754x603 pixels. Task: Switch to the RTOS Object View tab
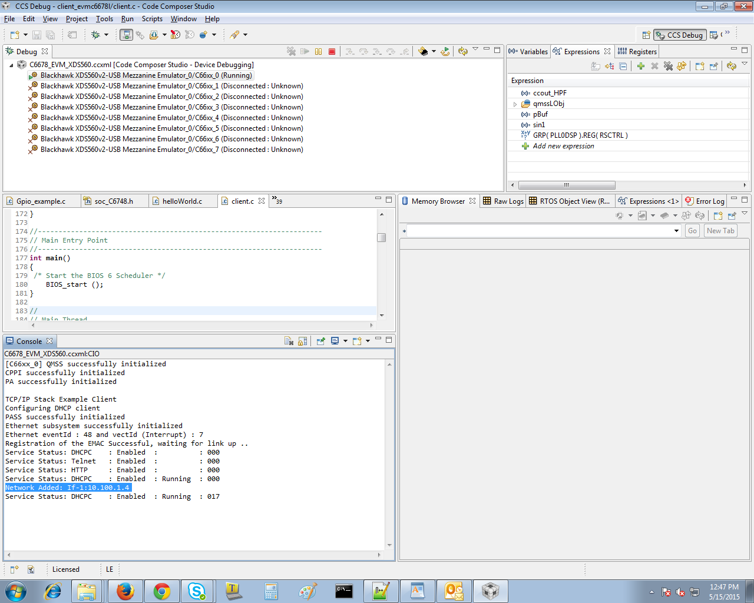[x=569, y=201]
